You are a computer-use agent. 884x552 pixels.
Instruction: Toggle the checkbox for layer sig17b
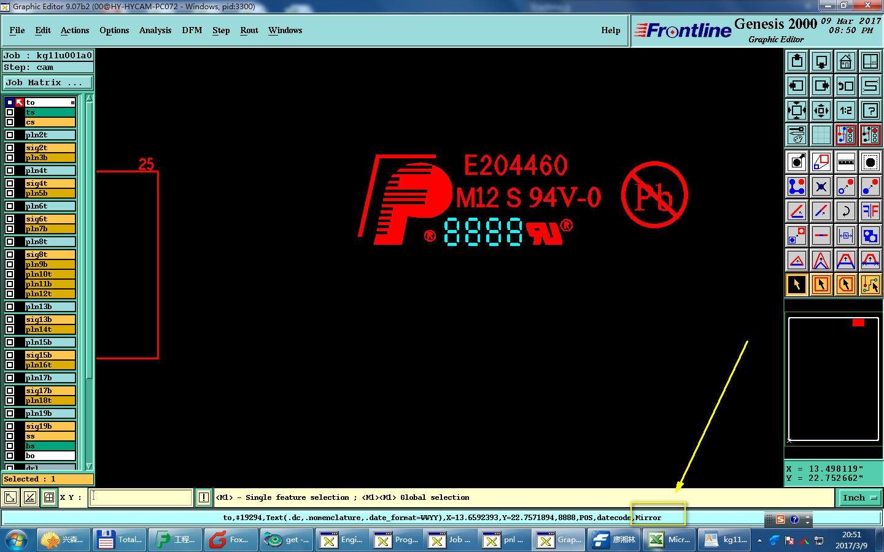(x=10, y=391)
